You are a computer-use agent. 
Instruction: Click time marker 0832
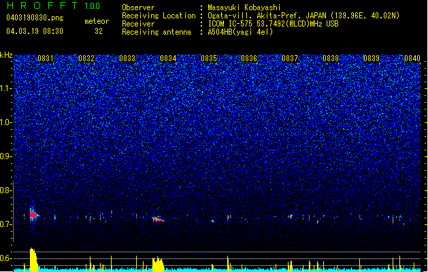pos(86,58)
